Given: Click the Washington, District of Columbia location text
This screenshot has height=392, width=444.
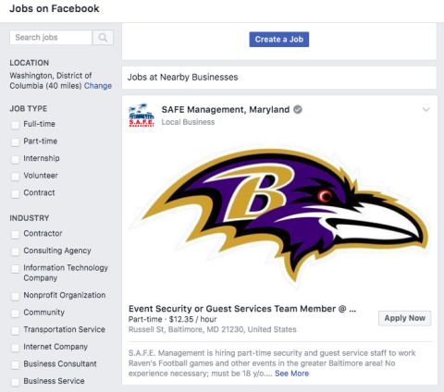Looking at the screenshot, I should click(x=51, y=80).
